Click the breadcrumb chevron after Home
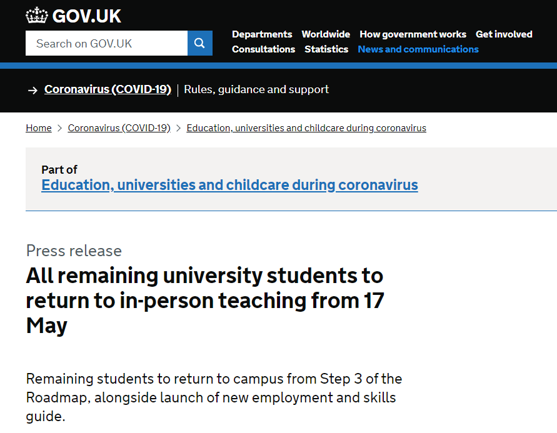 pyautogui.click(x=59, y=128)
